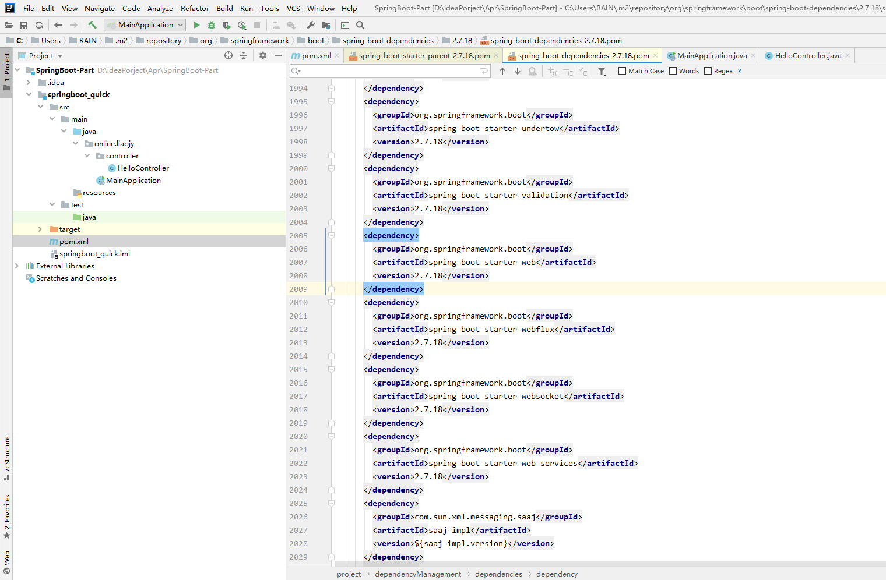Build project with the hammer icon
886x580 pixels.
coord(92,25)
